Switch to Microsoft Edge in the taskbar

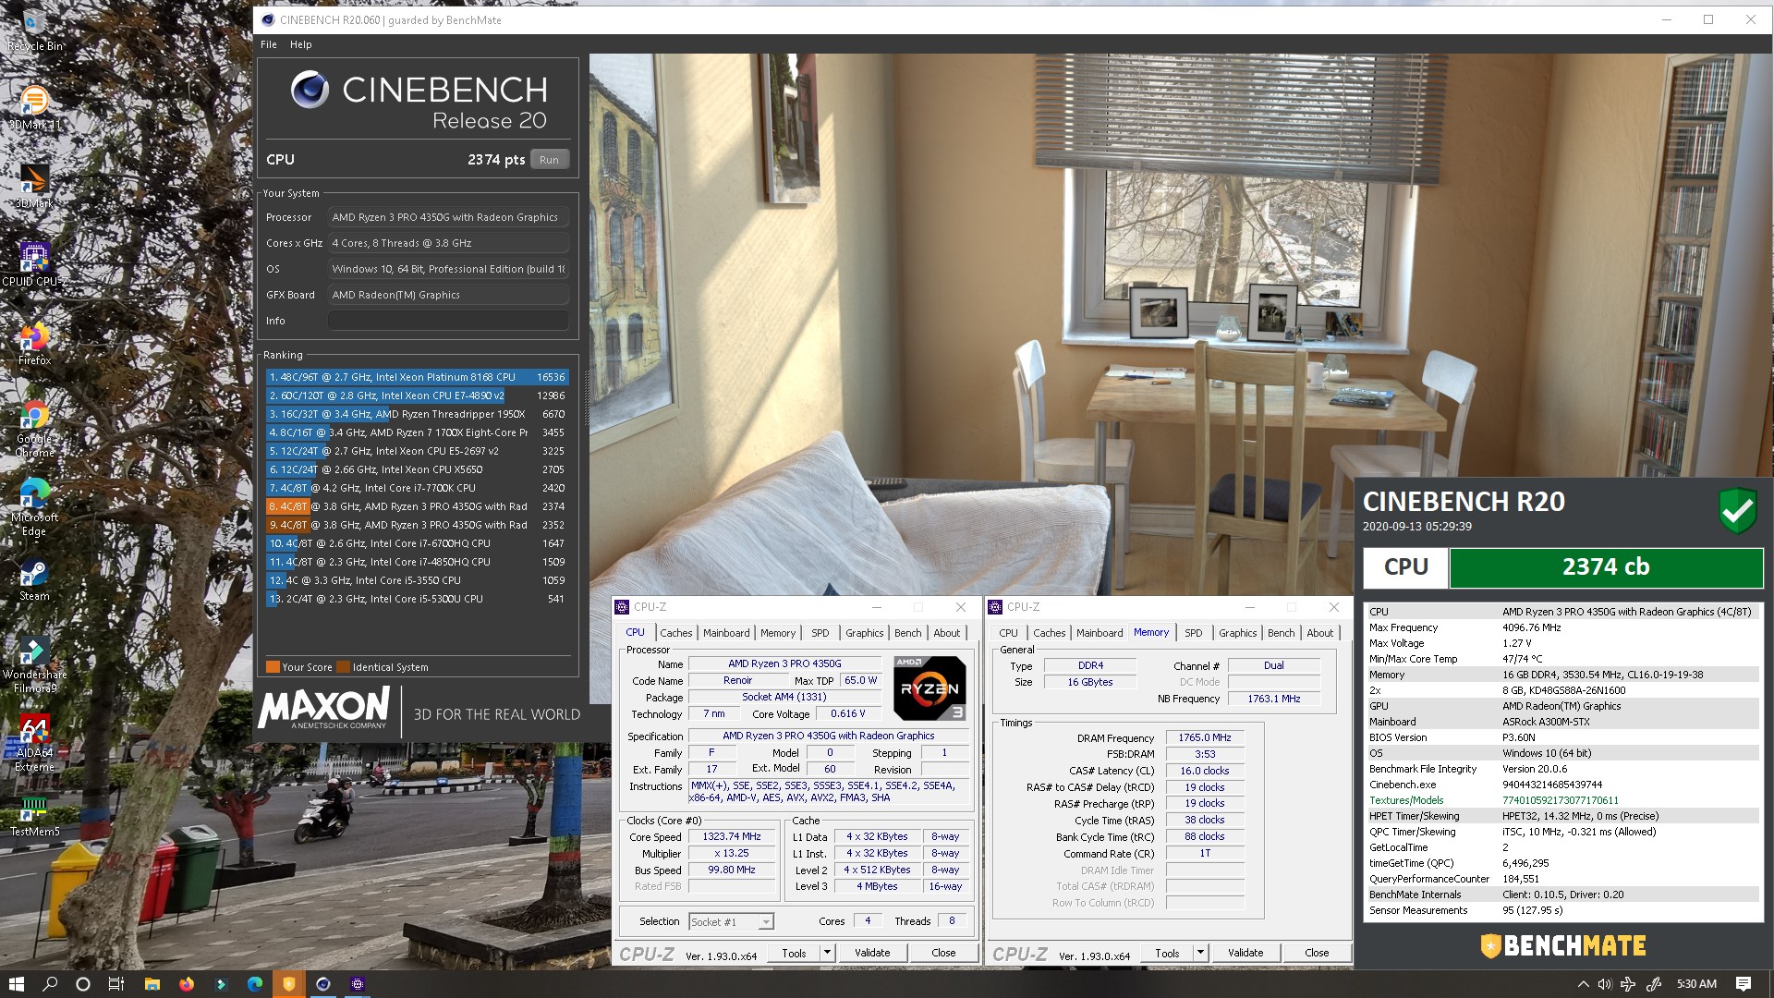[x=255, y=984]
